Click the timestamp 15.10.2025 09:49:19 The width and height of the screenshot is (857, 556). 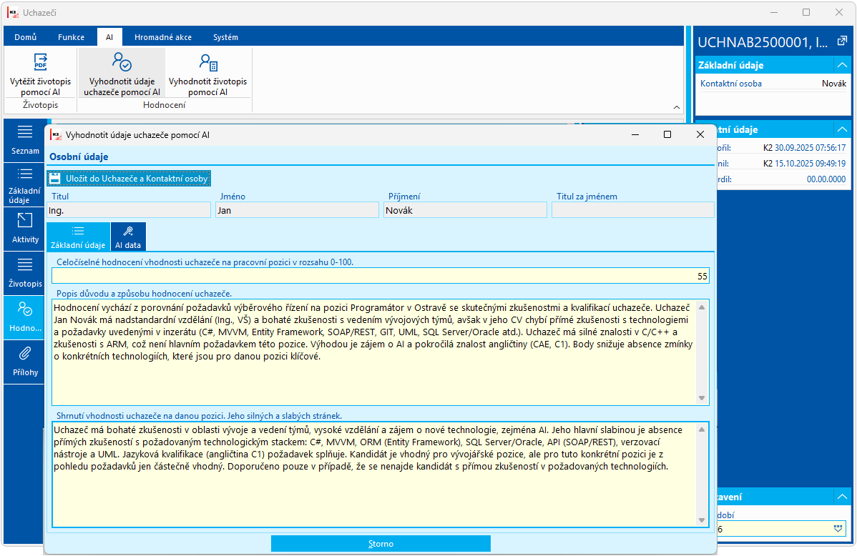point(810,164)
